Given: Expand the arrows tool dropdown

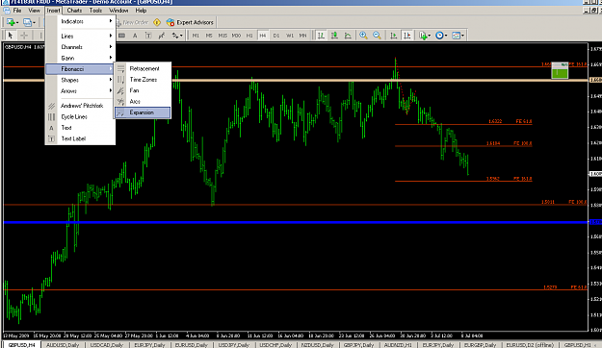Looking at the screenshot, I should click(x=181, y=36).
